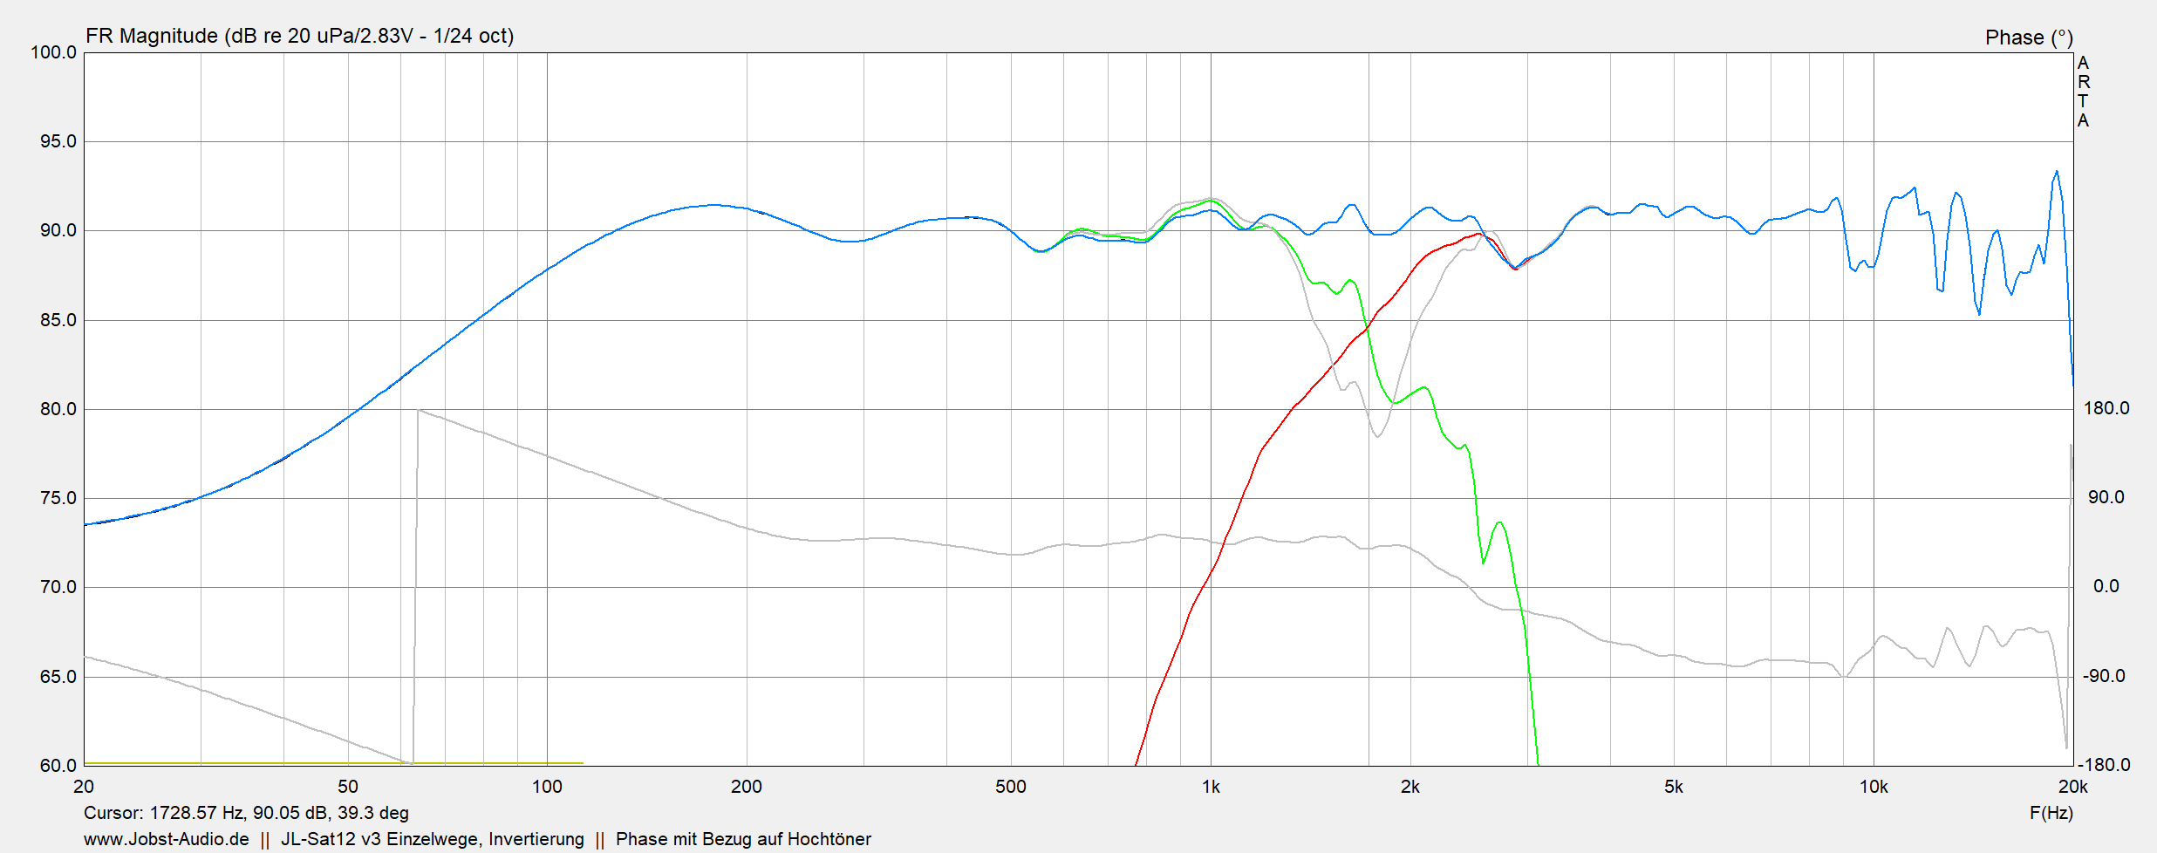Image resolution: width=2157 pixels, height=853 pixels.
Task: Click the Phase (°) axis label
Action: tap(2028, 38)
